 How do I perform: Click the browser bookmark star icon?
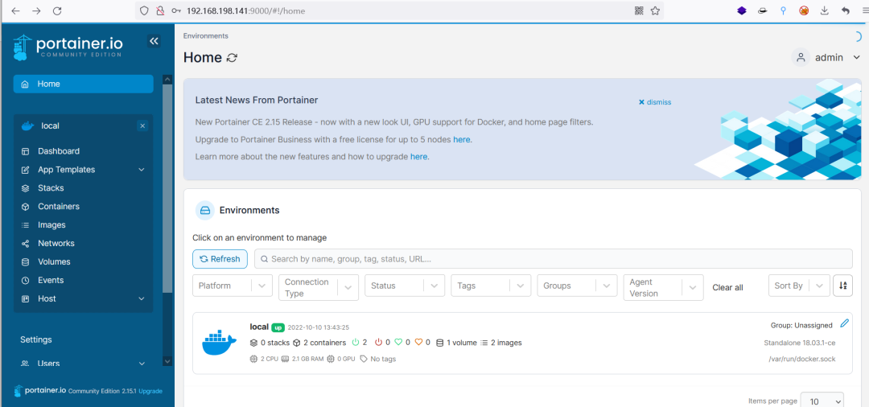click(655, 11)
